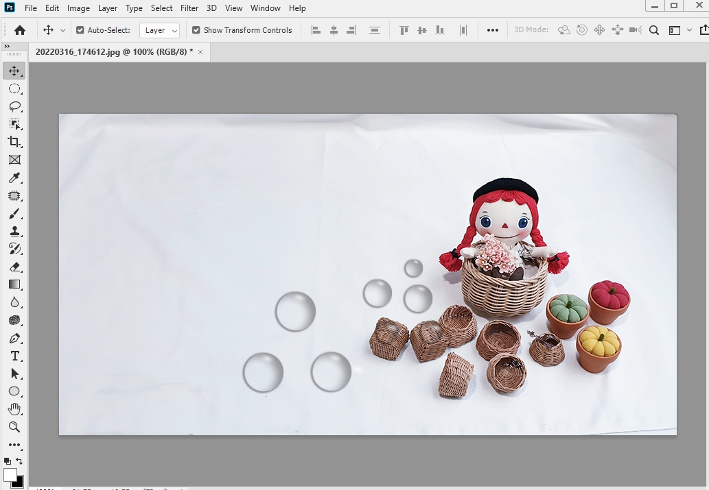The width and height of the screenshot is (709, 490).
Task: Close the 20220316_174612.jpg document tab
Action: click(200, 52)
